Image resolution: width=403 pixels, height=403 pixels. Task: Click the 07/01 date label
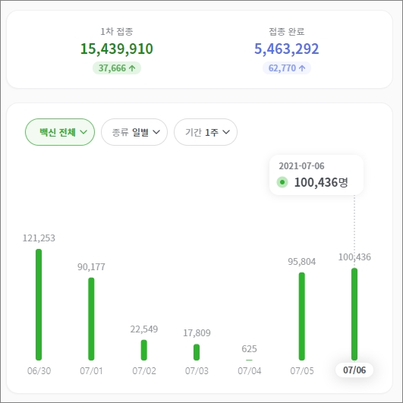coord(92,371)
